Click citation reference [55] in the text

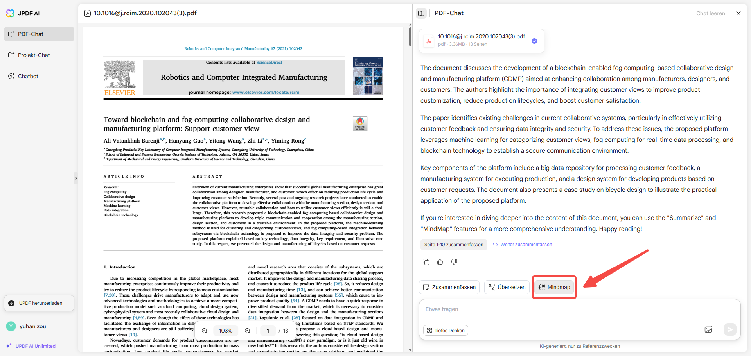[339, 295]
